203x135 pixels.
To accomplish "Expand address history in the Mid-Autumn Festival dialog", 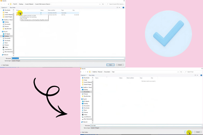I will point(100,4).
